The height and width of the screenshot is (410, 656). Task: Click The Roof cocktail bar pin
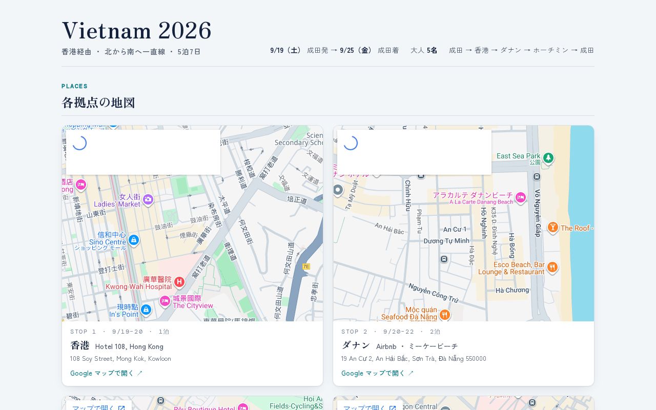[552, 227]
